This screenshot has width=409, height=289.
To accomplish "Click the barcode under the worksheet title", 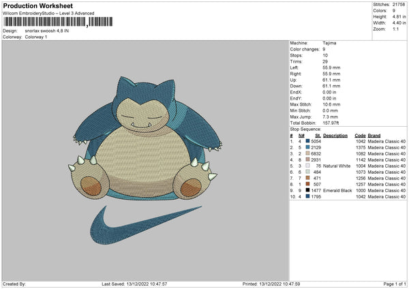I will point(58,22).
